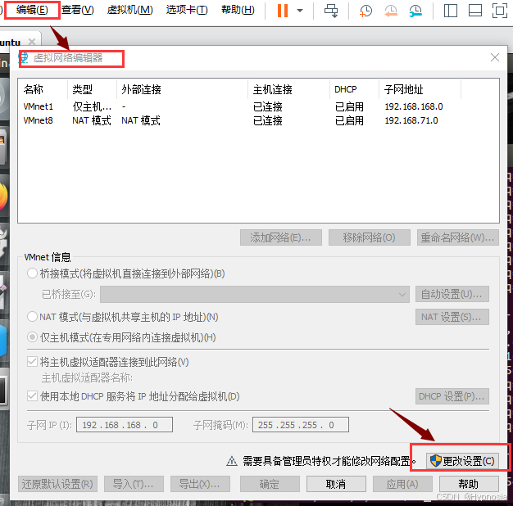Click subnet address 192.168.168.0 cell
Viewport: 513px width, 506px height.
[x=414, y=106]
